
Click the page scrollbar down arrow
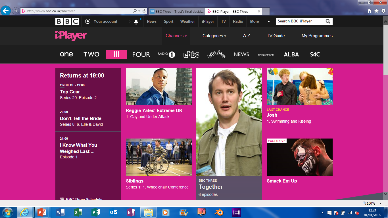[x=385, y=194]
